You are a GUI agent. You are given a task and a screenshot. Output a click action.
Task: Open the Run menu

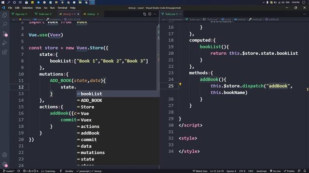52,8
